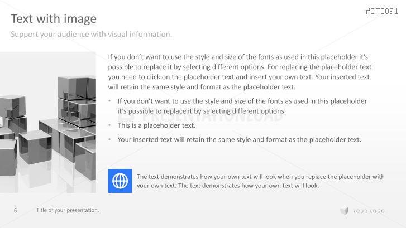Select the metallic cubes image
406x228 pixels.
pos(48,122)
